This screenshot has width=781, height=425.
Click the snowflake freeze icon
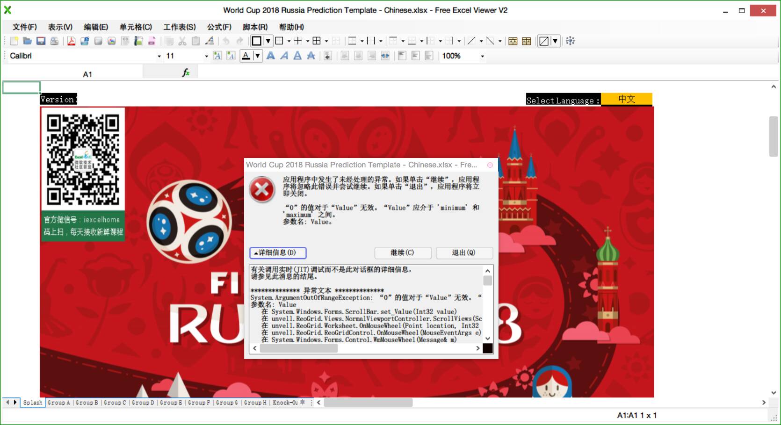(570, 41)
